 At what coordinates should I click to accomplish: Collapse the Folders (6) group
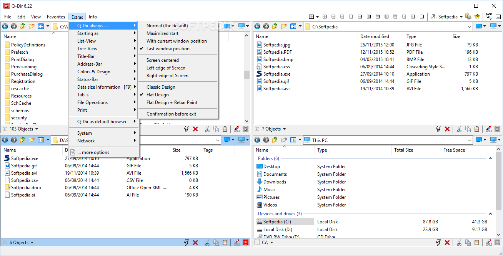point(490,159)
